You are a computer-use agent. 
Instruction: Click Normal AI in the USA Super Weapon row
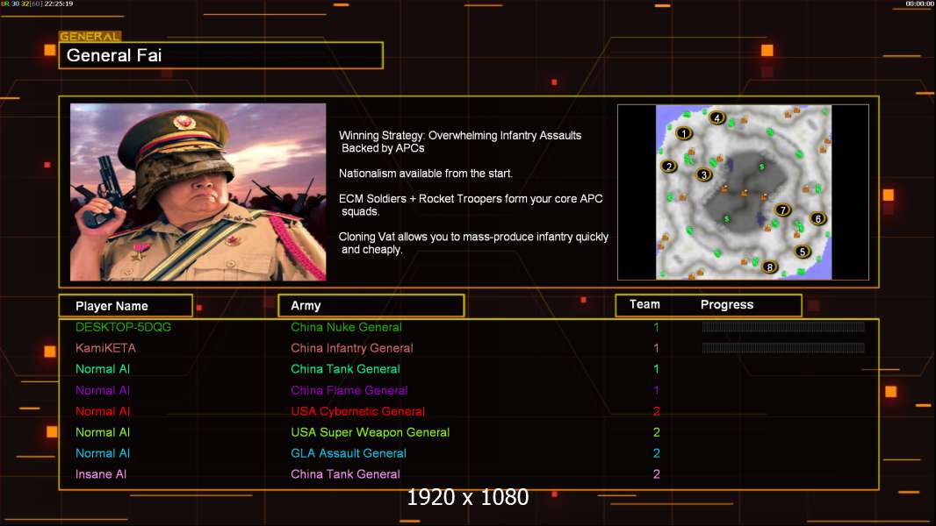coord(103,432)
